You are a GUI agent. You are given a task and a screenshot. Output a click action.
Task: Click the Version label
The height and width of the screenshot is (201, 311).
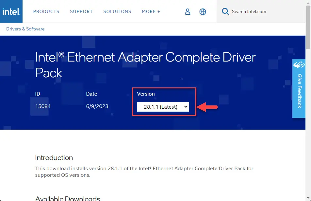(x=146, y=94)
